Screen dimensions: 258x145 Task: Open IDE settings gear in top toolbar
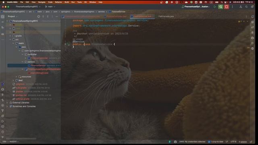pos(252,7)
